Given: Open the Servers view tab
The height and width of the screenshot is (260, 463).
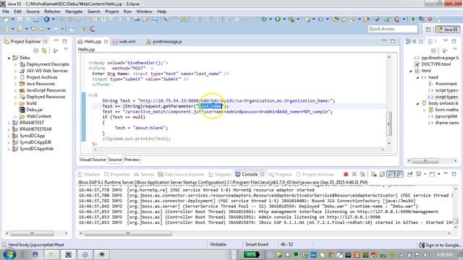Looking at the screenshot, I should (x=144, y=174).
